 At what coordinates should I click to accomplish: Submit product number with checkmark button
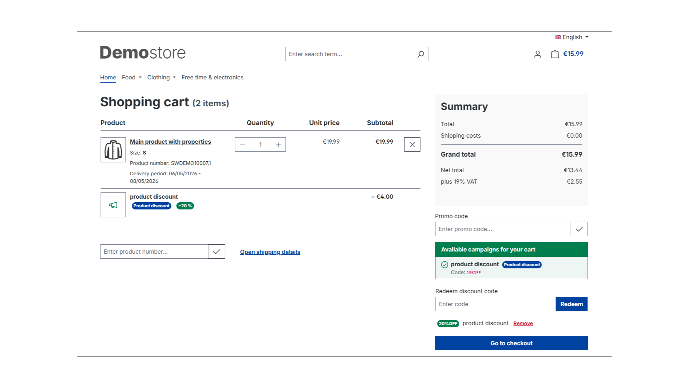pyautogui.click(x=216, y=251)
